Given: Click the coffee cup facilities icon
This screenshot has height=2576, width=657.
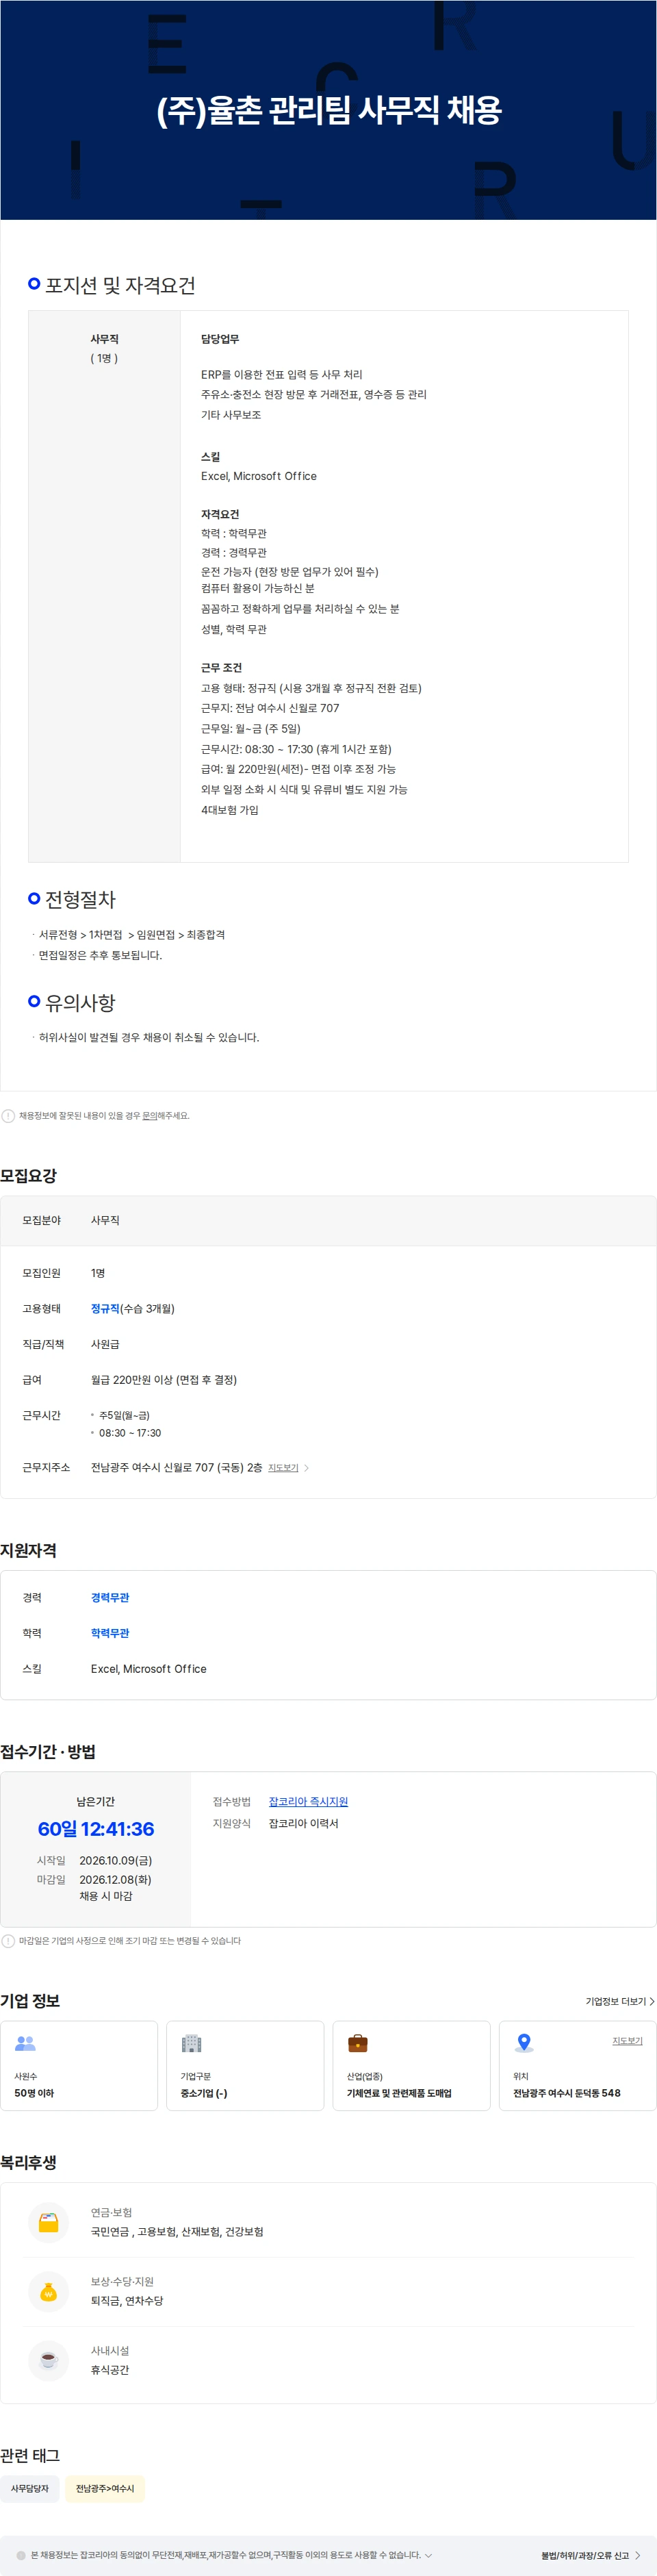Looking at the screenshot, I should pyautogui.click(x=48, y=2360).
